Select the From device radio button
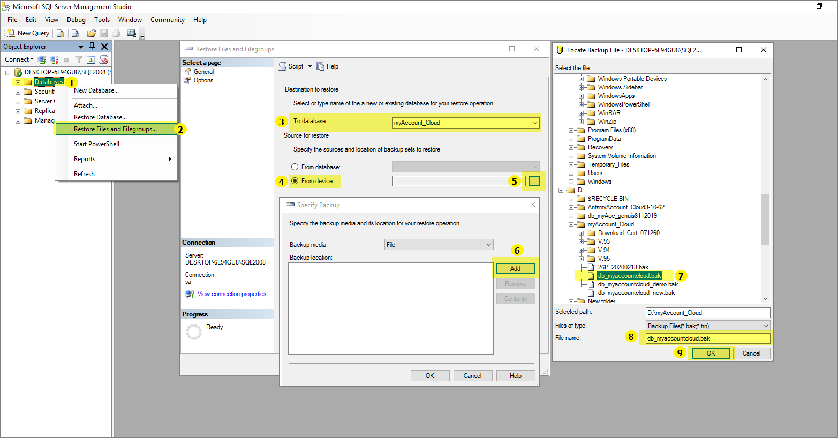Image resolution: width=838 pixels, height=438 pixels. coord(295,181)
